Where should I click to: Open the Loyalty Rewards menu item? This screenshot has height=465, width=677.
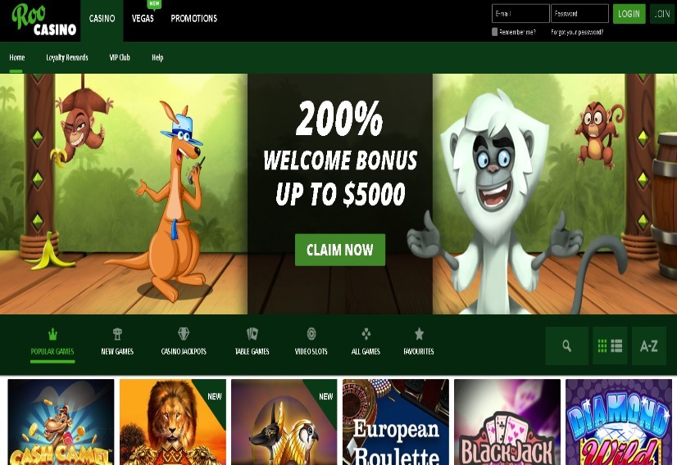[67, 57]
